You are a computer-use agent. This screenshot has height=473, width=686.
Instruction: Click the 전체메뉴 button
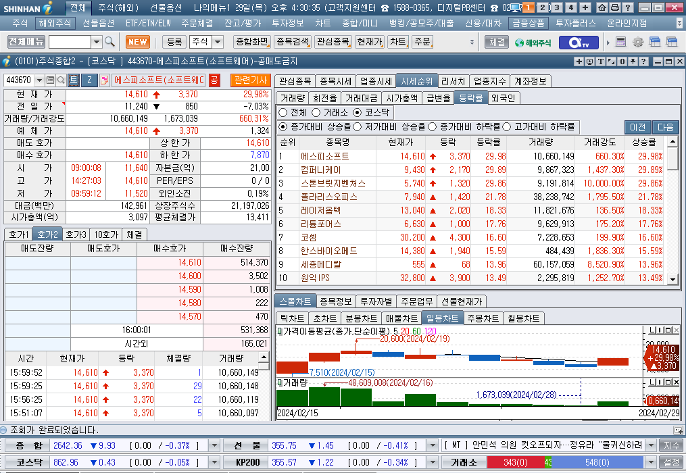tap(26, 42)
